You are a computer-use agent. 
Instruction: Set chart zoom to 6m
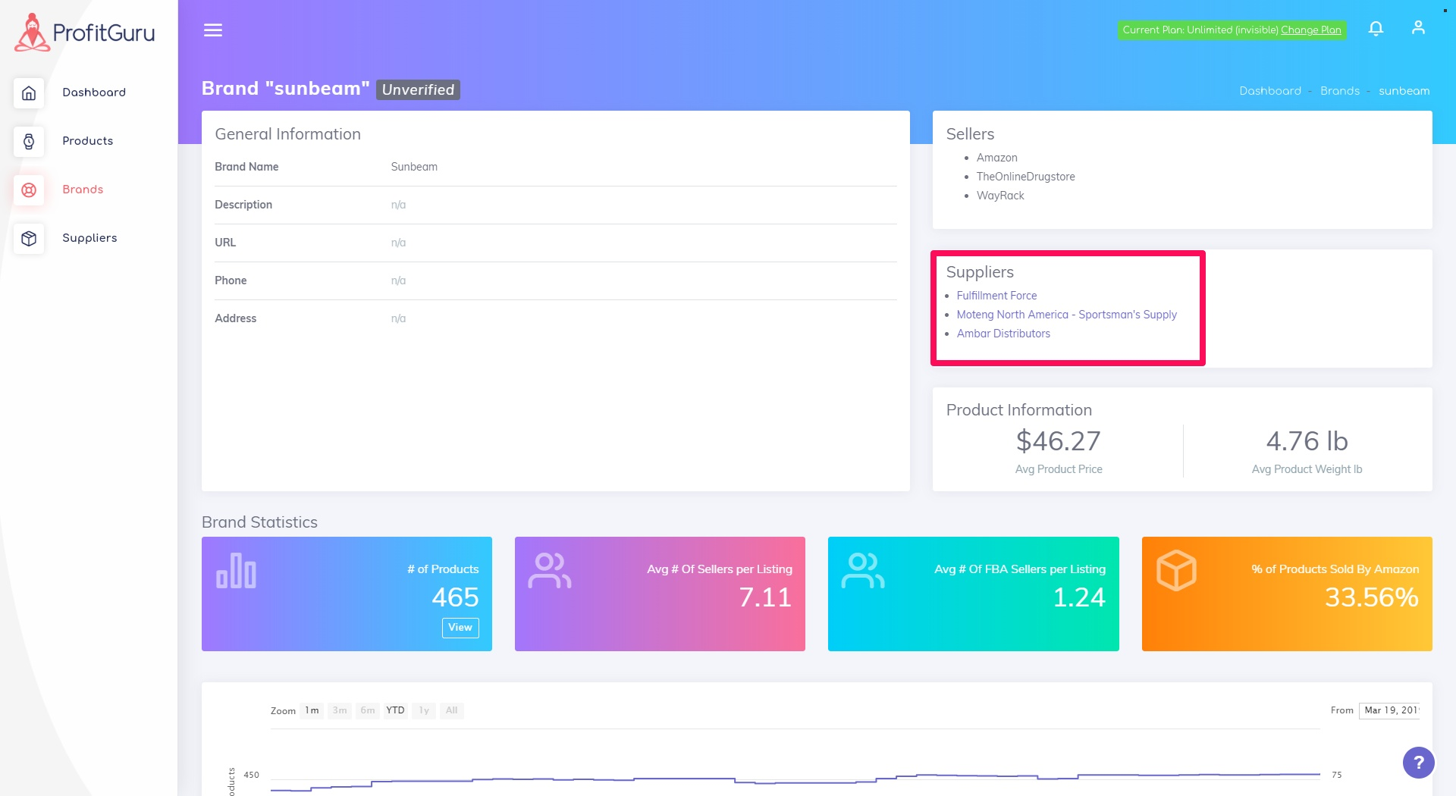click(x=368, y=710)
